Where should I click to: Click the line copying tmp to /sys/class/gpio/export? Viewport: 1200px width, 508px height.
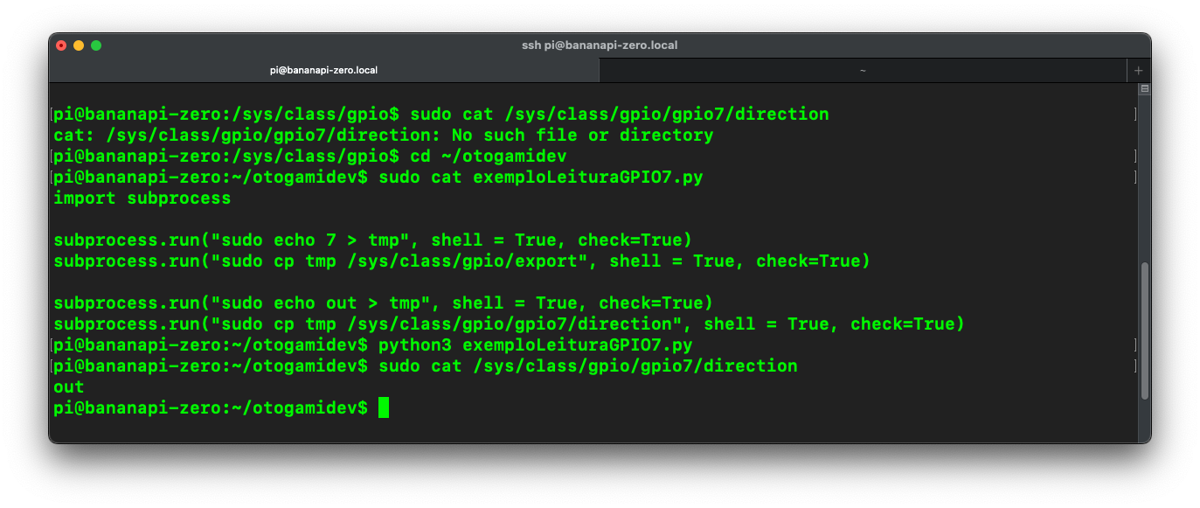pos(461,261)
